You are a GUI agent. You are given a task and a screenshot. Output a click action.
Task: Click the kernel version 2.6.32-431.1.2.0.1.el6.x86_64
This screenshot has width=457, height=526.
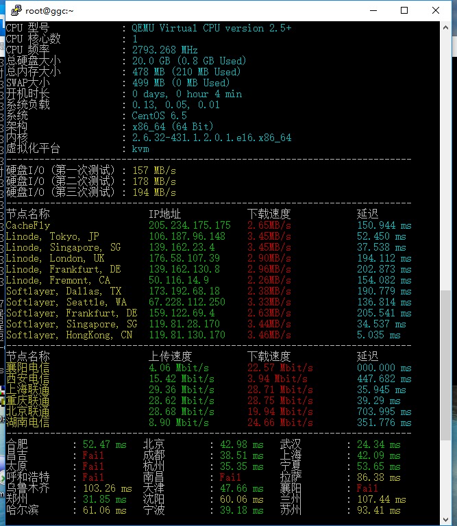[212, 138]
